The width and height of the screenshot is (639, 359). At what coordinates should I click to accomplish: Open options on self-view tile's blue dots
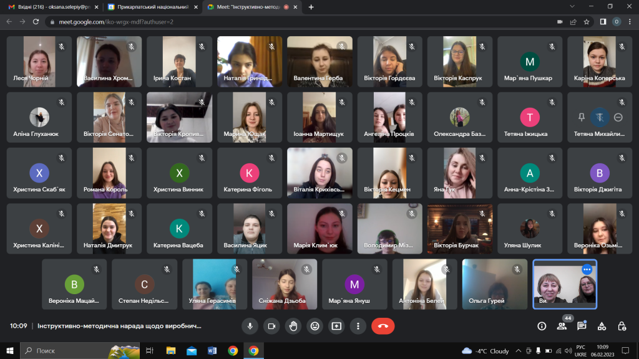pyautogui.click(x=587, y=269)
